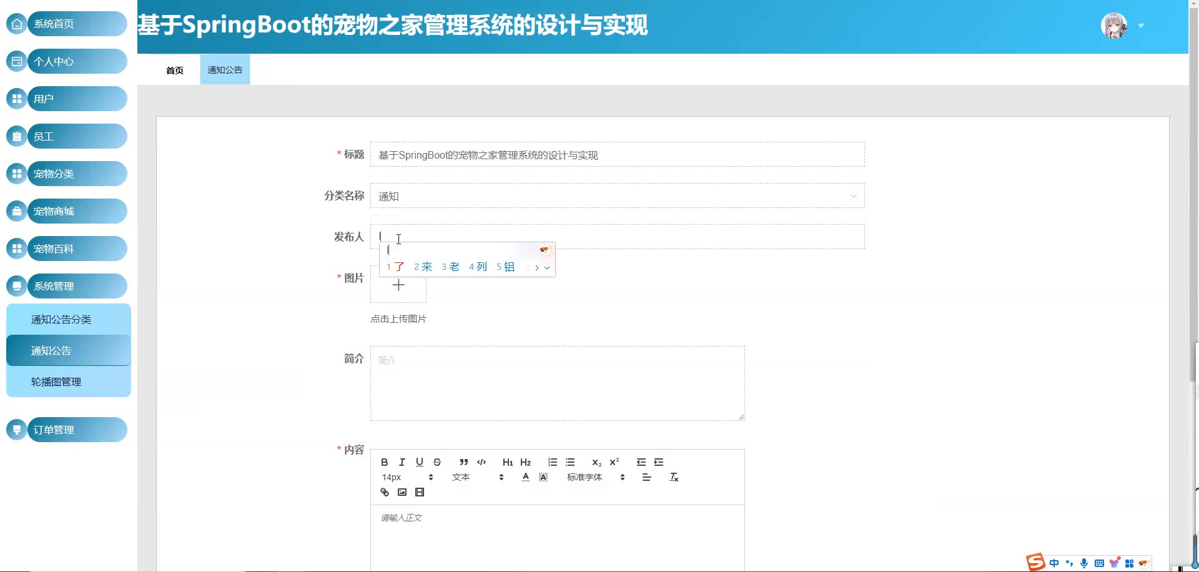Select 通知公告分类 submenu item

pos(69,319)
